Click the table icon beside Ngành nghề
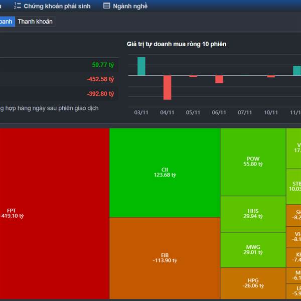 (x=106, y=6)
